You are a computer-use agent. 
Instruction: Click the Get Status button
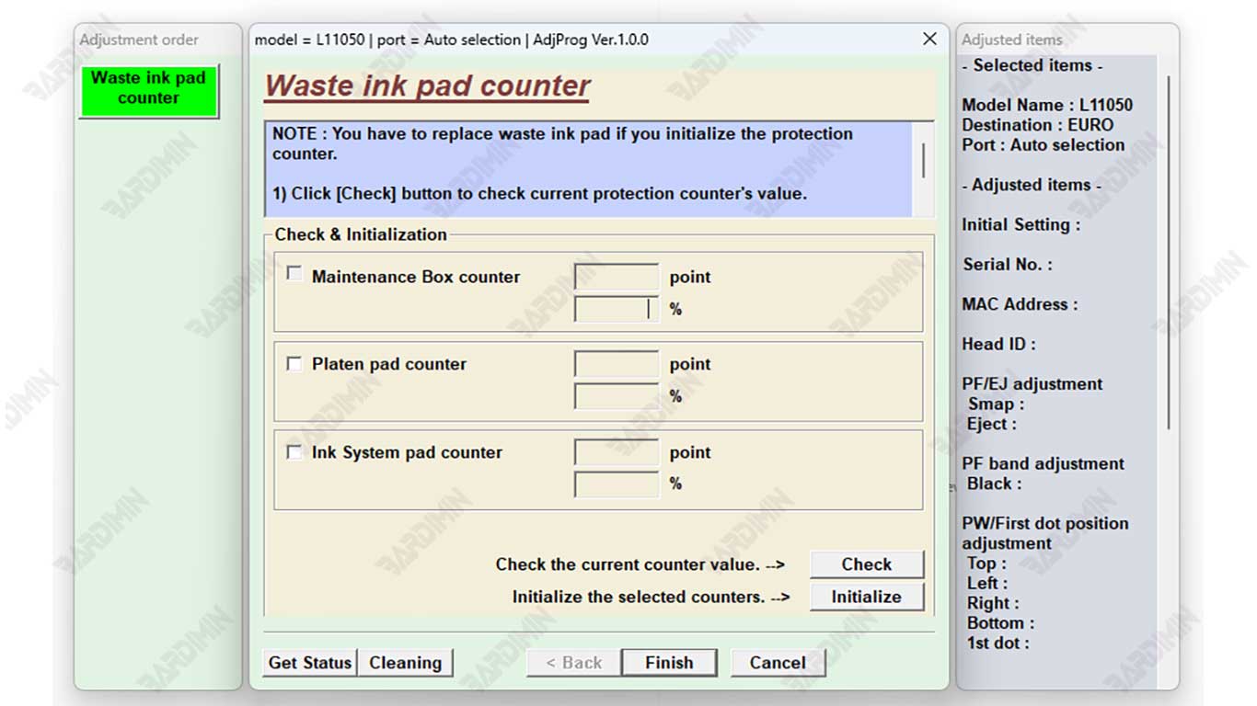coord(310,663)
